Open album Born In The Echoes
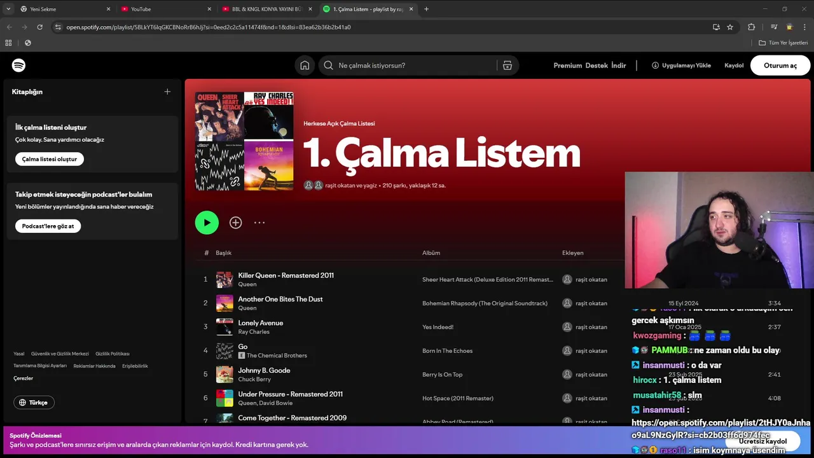This screenshot has height=458, width=814. [448, 350]
